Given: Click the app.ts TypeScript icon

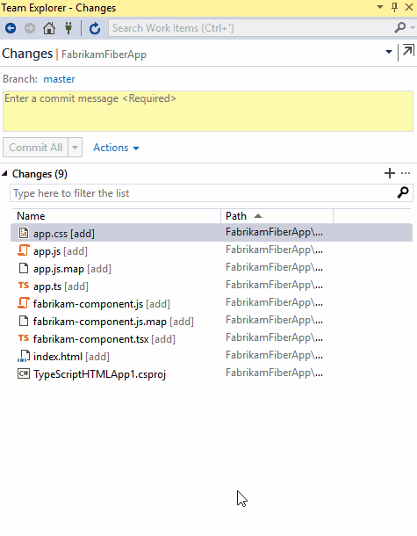Looking at the screenshot, I should click(x=23, y=286).
